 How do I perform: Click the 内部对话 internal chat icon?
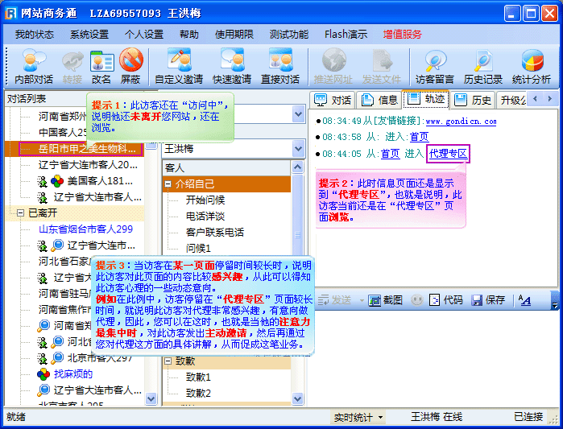point(33,66)
